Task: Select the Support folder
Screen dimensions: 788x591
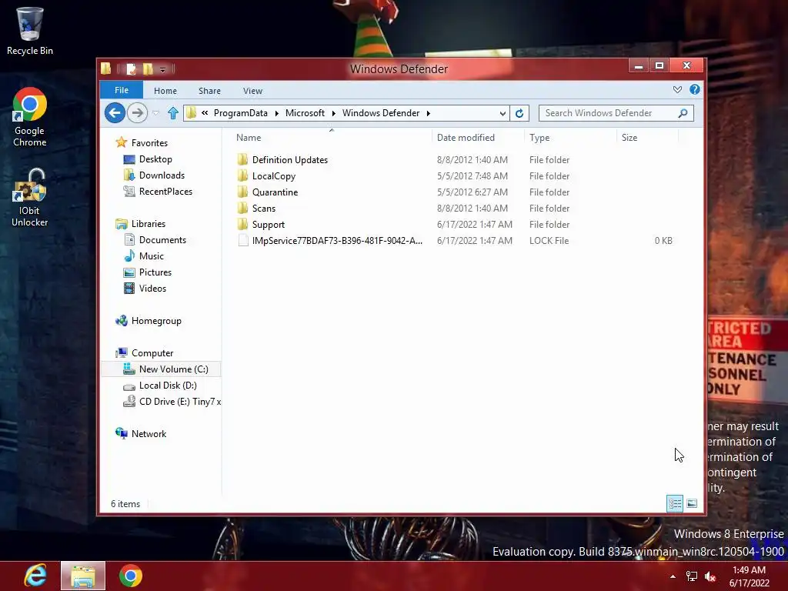Action: click(268, 224)
